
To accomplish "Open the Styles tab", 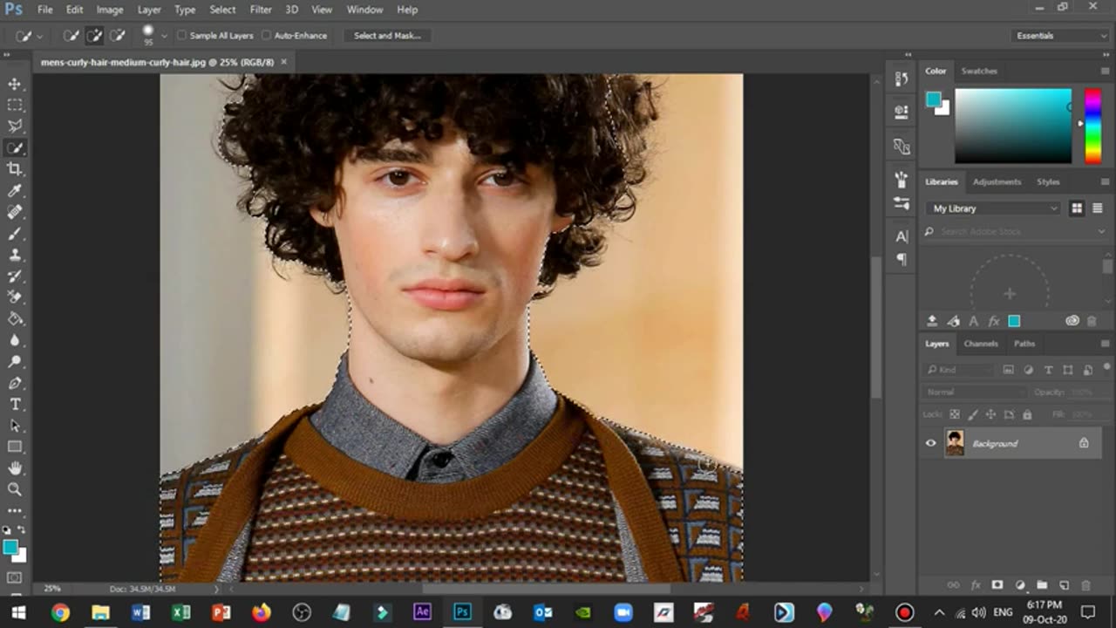I will click(1048, 181).
